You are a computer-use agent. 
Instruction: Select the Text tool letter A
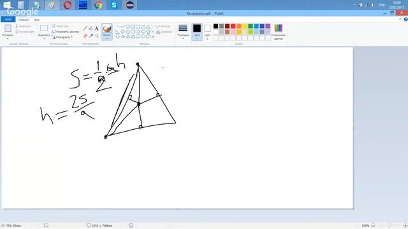pos(96,28)
